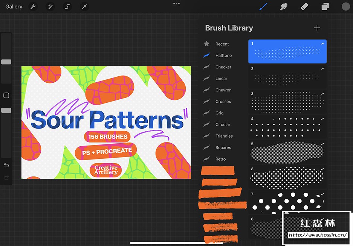Tap the Brush Library title
Image resolution: width=353 pixels, height=246 pixels.
click(229, 28)
